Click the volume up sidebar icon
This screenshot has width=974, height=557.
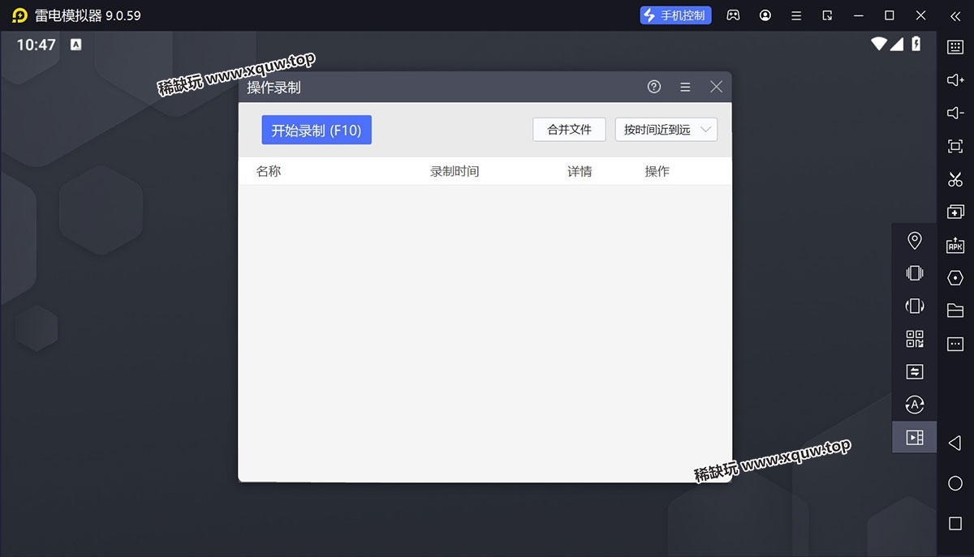tap(955, 80)
